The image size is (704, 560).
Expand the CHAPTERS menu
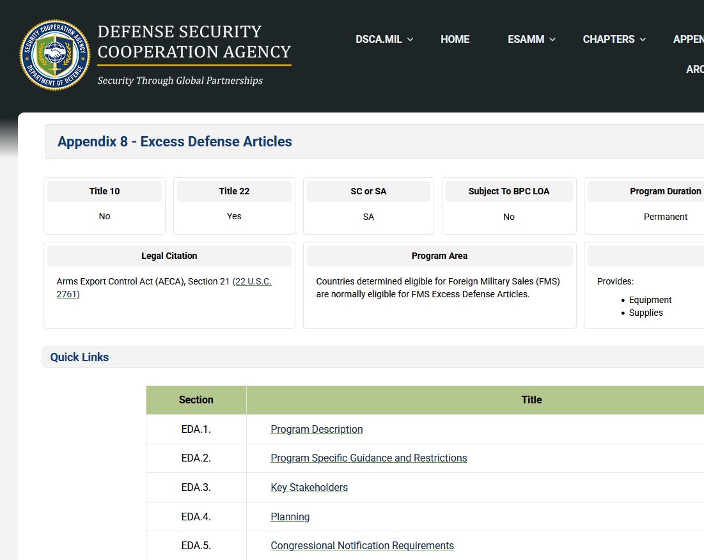(614, 40)
